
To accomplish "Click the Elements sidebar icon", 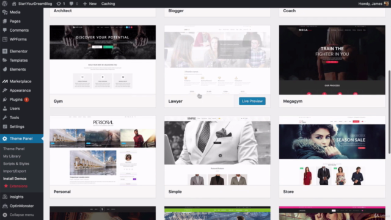I will click(x=5, y=69).
